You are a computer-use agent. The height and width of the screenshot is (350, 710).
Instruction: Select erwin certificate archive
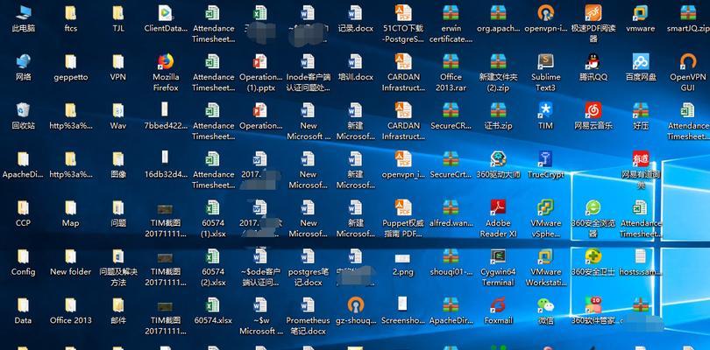(451, 24)
